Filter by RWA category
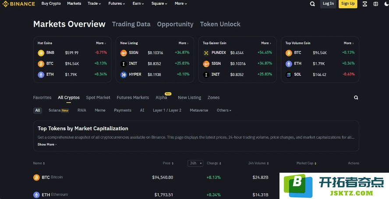This screenshot has height=199, width=389. click(x=82, y=110)
